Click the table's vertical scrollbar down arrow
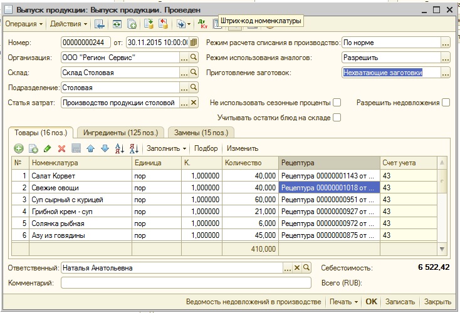Image resolution: width=460 pixels, height=313 pixels. pyautogui.click(x=443, y=249)
